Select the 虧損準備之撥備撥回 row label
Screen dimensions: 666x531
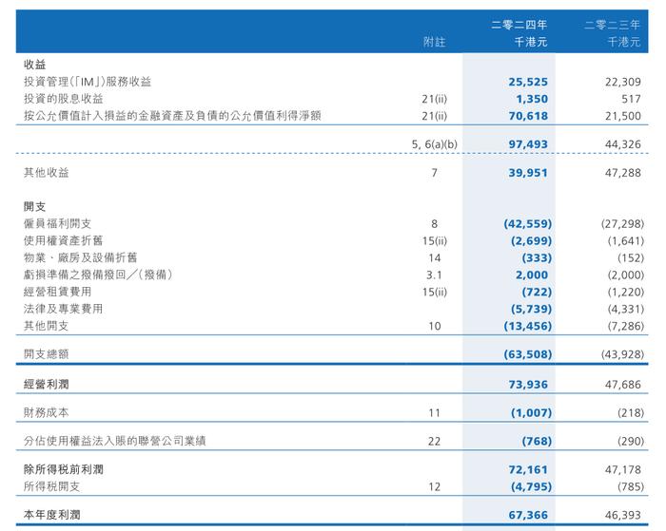pos(98,275)
